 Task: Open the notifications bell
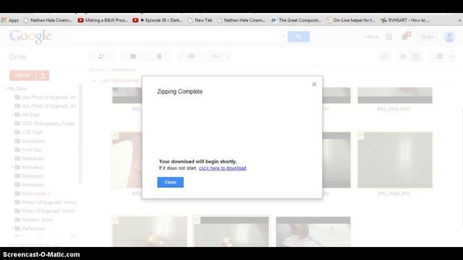406,37
